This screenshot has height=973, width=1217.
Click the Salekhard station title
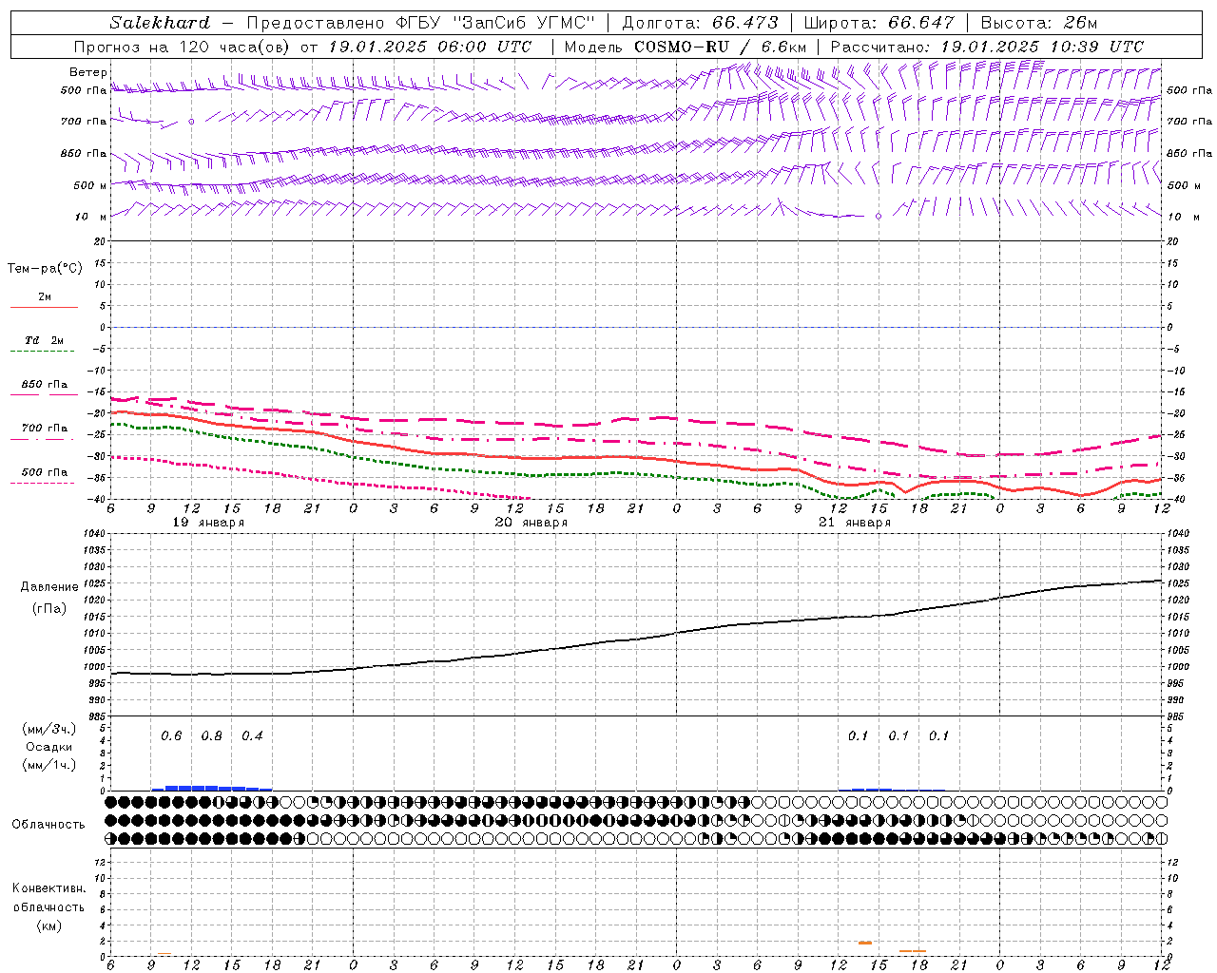coord(160,23)
